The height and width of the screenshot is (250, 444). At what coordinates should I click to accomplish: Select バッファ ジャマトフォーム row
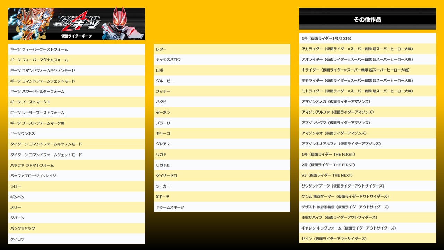[x=76, y=165]
